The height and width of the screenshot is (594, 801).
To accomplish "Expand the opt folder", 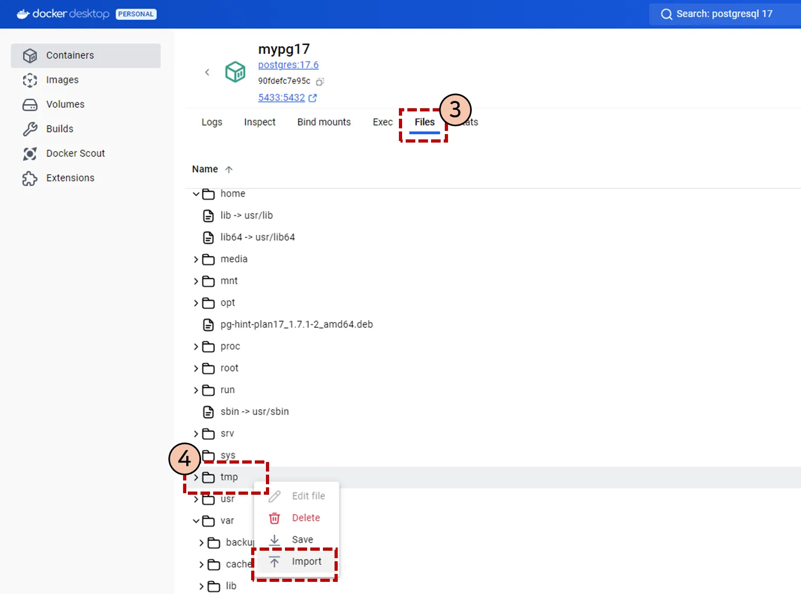I will tap(196, 303).
